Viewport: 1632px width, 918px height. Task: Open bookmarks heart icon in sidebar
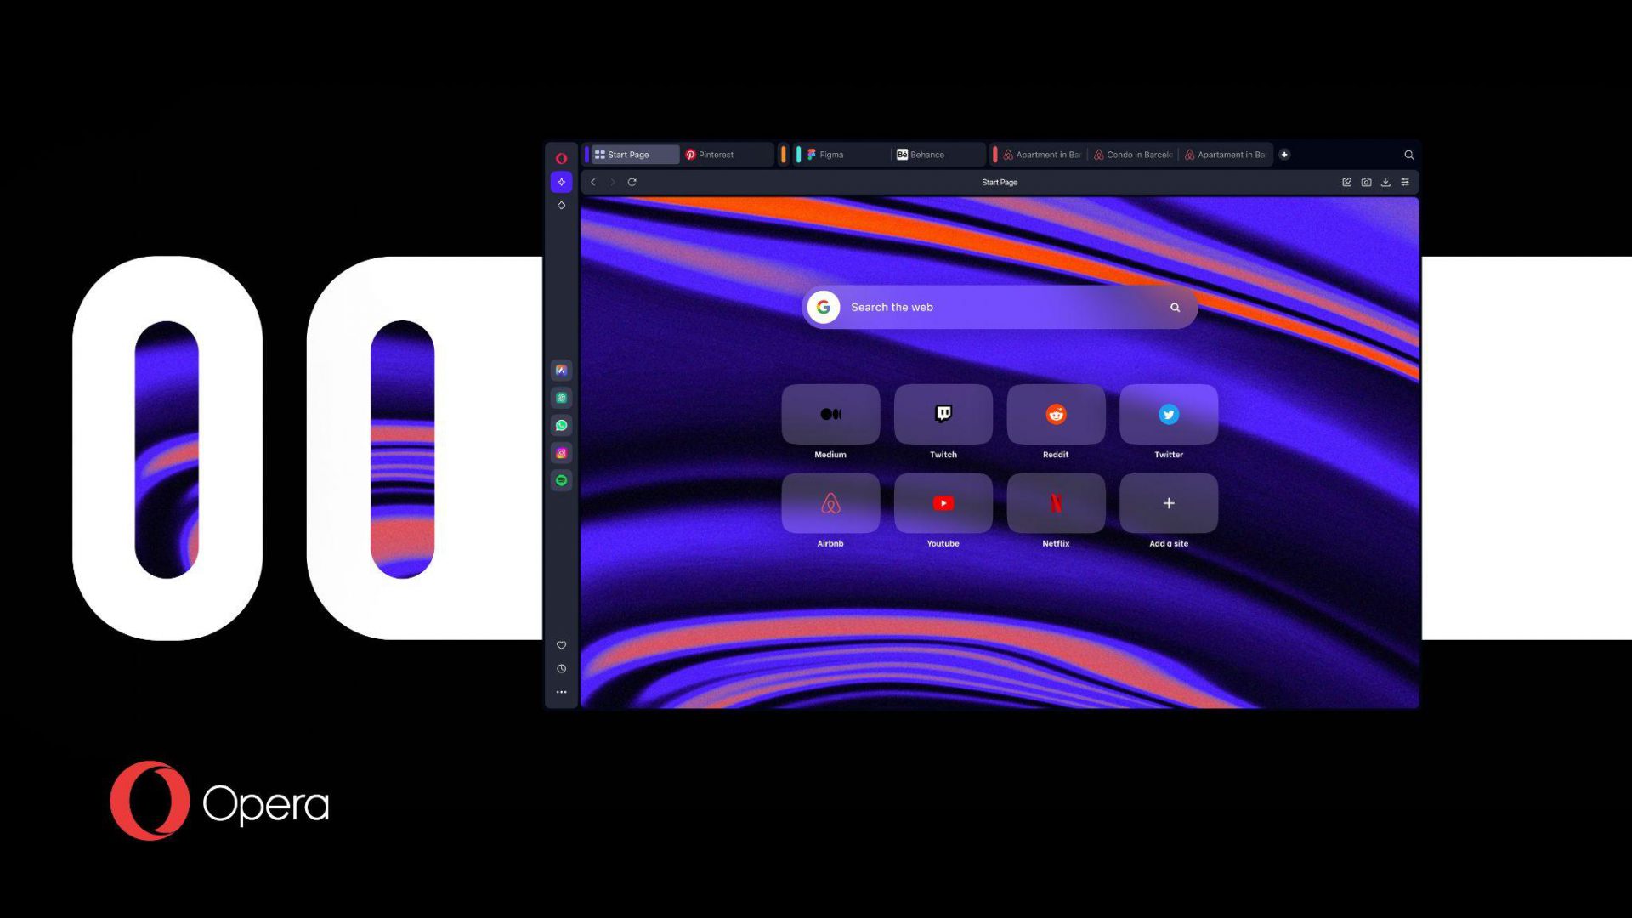point(561,645)
